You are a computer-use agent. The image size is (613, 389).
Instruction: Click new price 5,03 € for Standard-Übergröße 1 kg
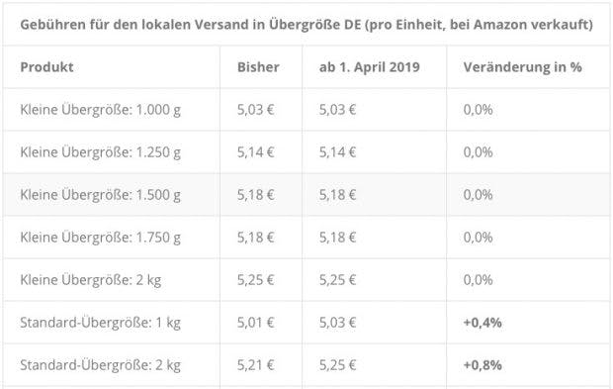(x=338, y=323)
